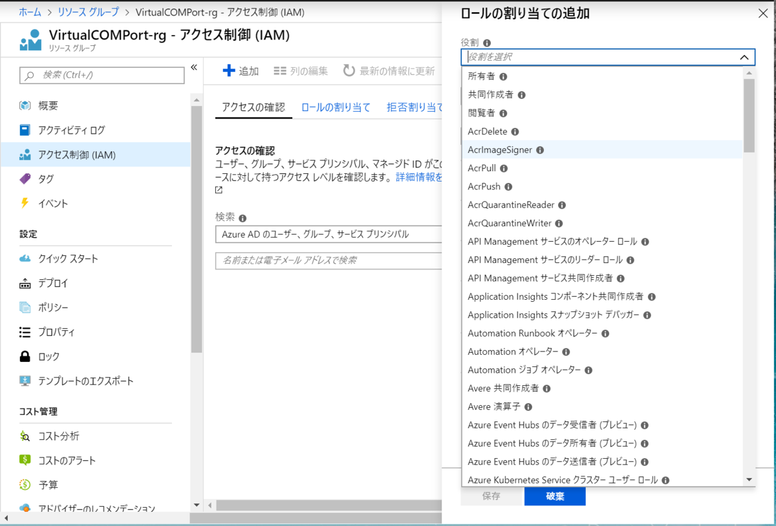Select Application Insights コンポーネント共同作成者 role

(x=602, y=297)
